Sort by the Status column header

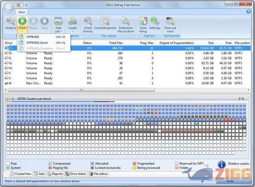87,43
